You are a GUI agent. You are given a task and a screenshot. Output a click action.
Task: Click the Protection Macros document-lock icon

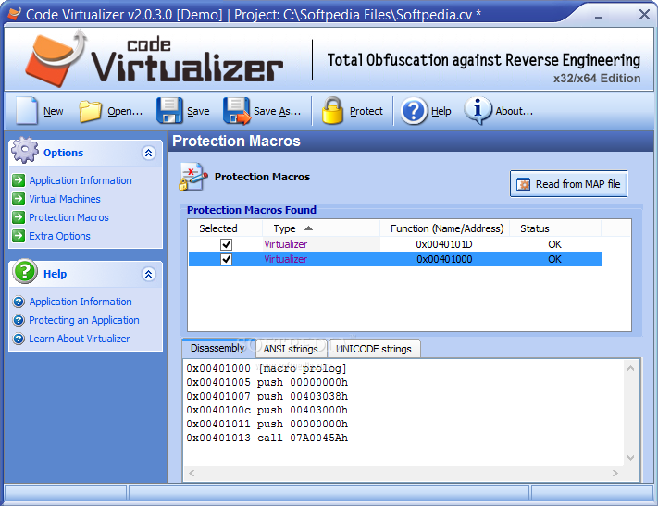(193, 177)
